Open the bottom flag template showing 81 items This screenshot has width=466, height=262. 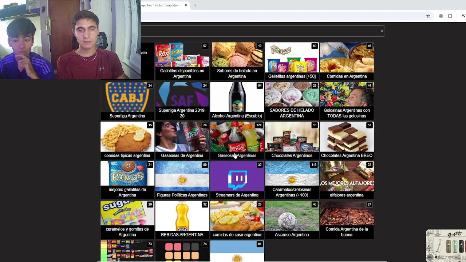coord(237,251)
